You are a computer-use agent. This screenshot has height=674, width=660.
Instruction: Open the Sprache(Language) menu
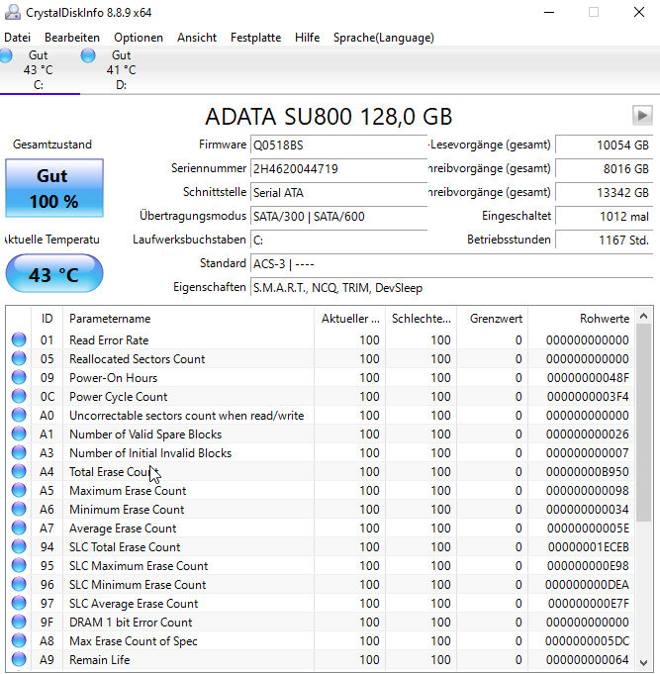[384, 38]
